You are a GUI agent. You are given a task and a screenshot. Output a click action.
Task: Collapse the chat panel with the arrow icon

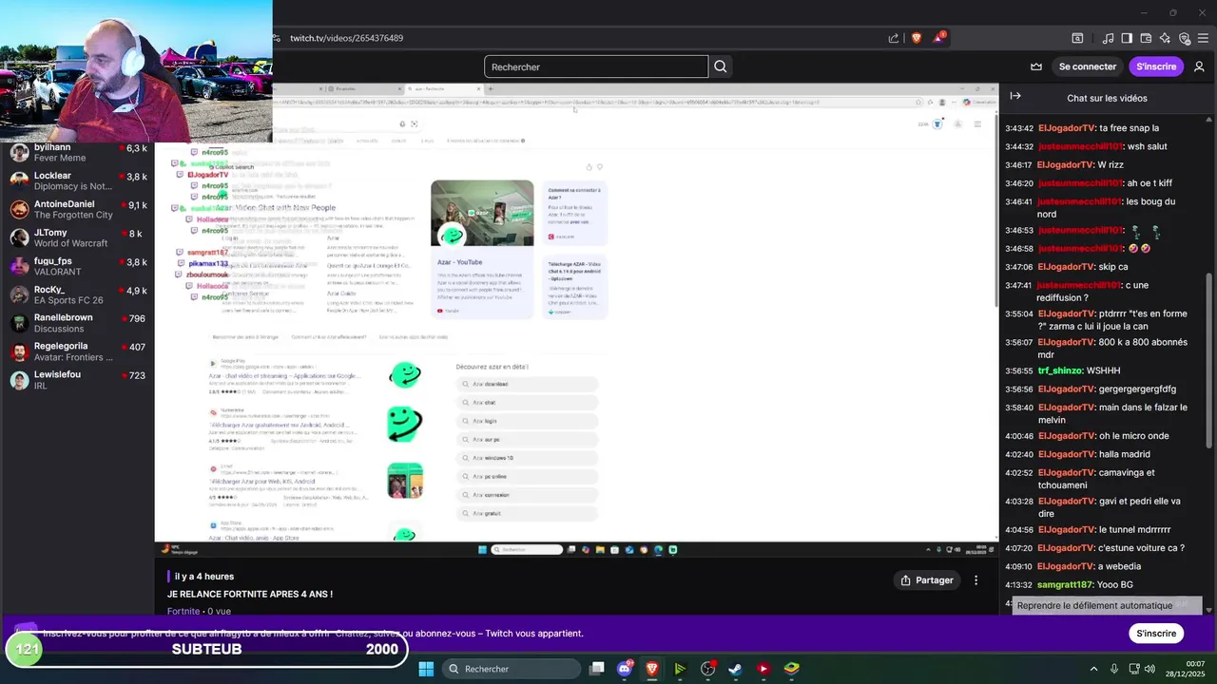[x=1015, y=96]
